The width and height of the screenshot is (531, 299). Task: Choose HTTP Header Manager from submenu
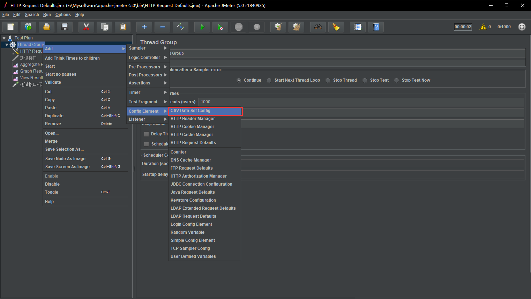point(193,119)
